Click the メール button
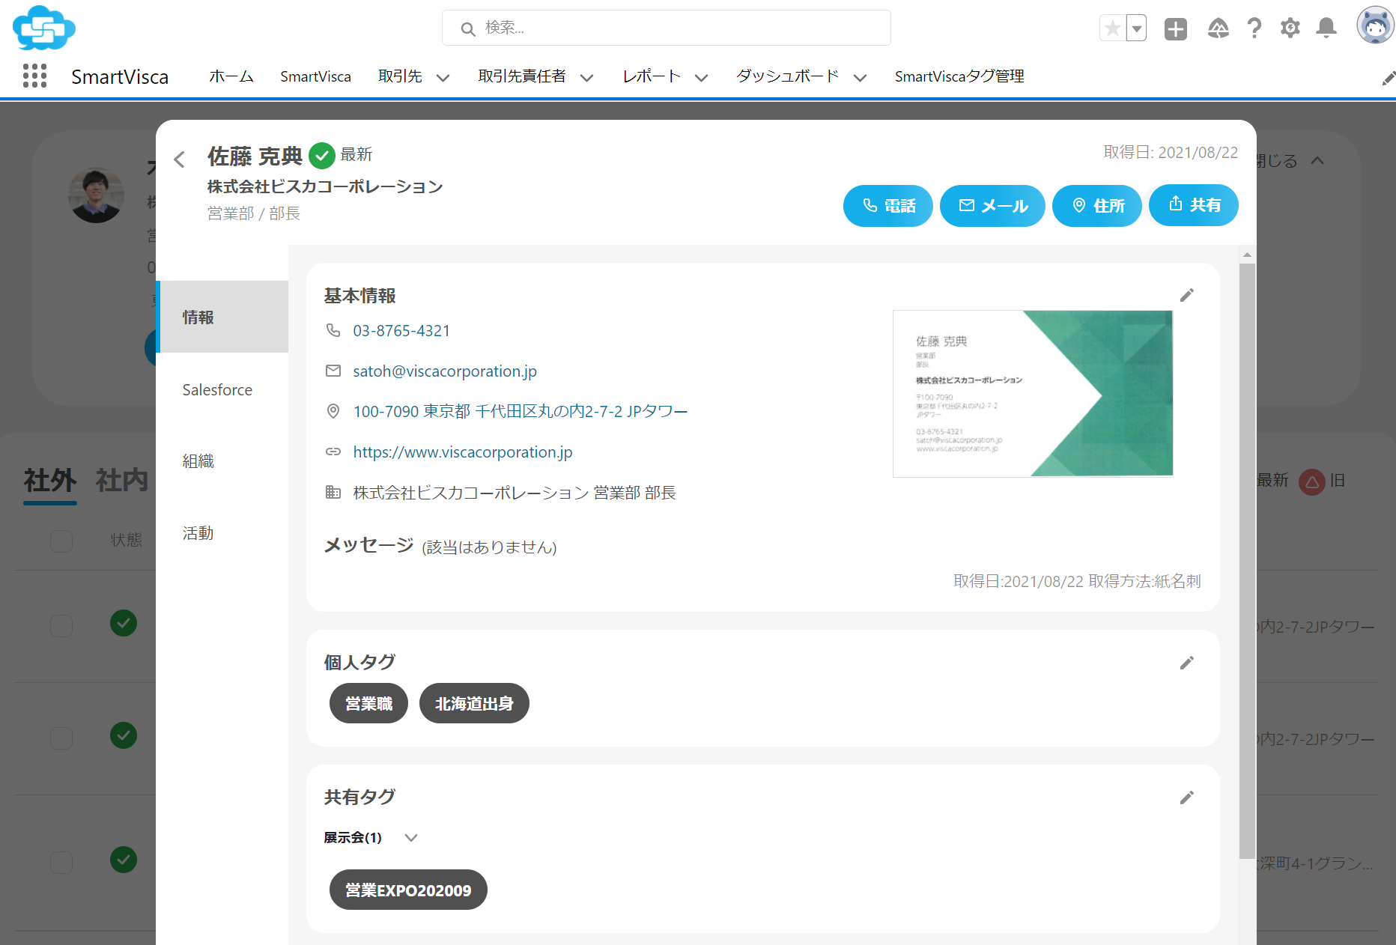 [x=992, y=205]
